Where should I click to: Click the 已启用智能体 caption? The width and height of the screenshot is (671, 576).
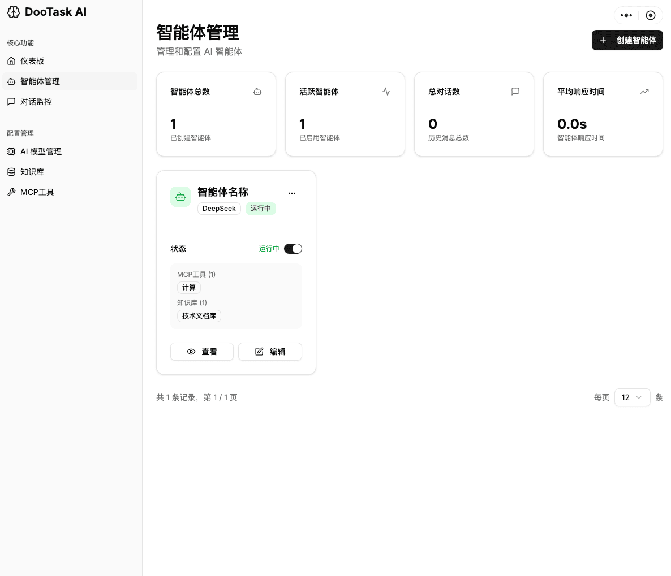tap(320, 138)
